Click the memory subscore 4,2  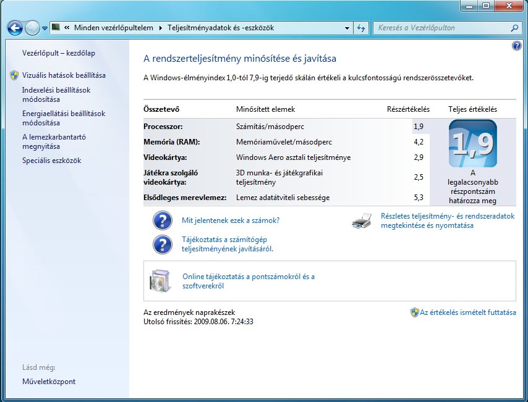419,142
